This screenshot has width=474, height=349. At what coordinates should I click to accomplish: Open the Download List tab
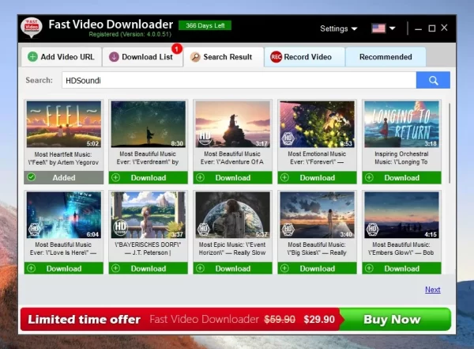point(142,57)
